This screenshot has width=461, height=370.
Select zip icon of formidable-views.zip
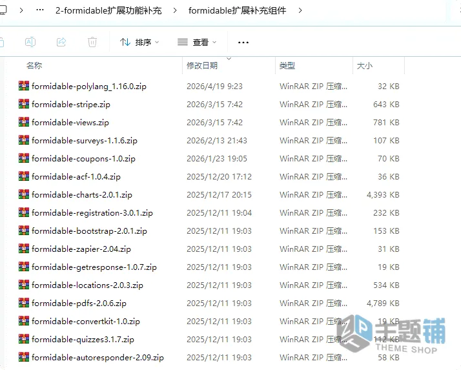click(24, 122)
